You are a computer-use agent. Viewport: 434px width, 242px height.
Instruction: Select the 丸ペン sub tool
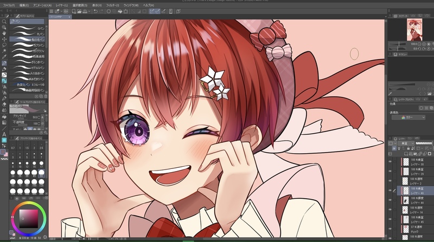coord(28,34)
